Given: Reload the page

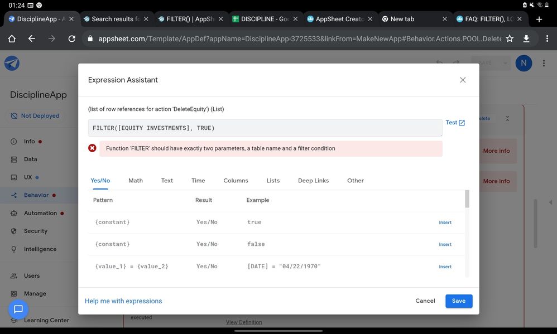Looking at the screenshot, I should 72,38.
